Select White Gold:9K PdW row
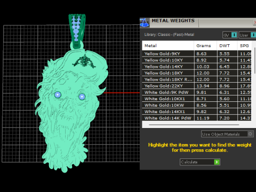 point(197,92)
